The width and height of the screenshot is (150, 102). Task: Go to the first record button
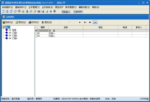(x=70, y=22)
